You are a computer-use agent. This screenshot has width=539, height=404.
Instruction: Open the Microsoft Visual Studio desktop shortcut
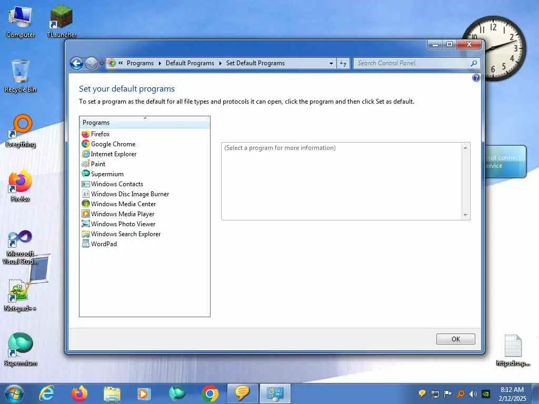[21, 247]
